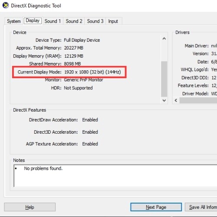Click the 'Generic PnP Monitor' value
217x217 pixels.
coord(83,80)
